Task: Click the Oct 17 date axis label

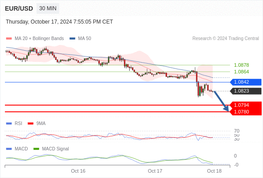Action: [x=155, y=171]
